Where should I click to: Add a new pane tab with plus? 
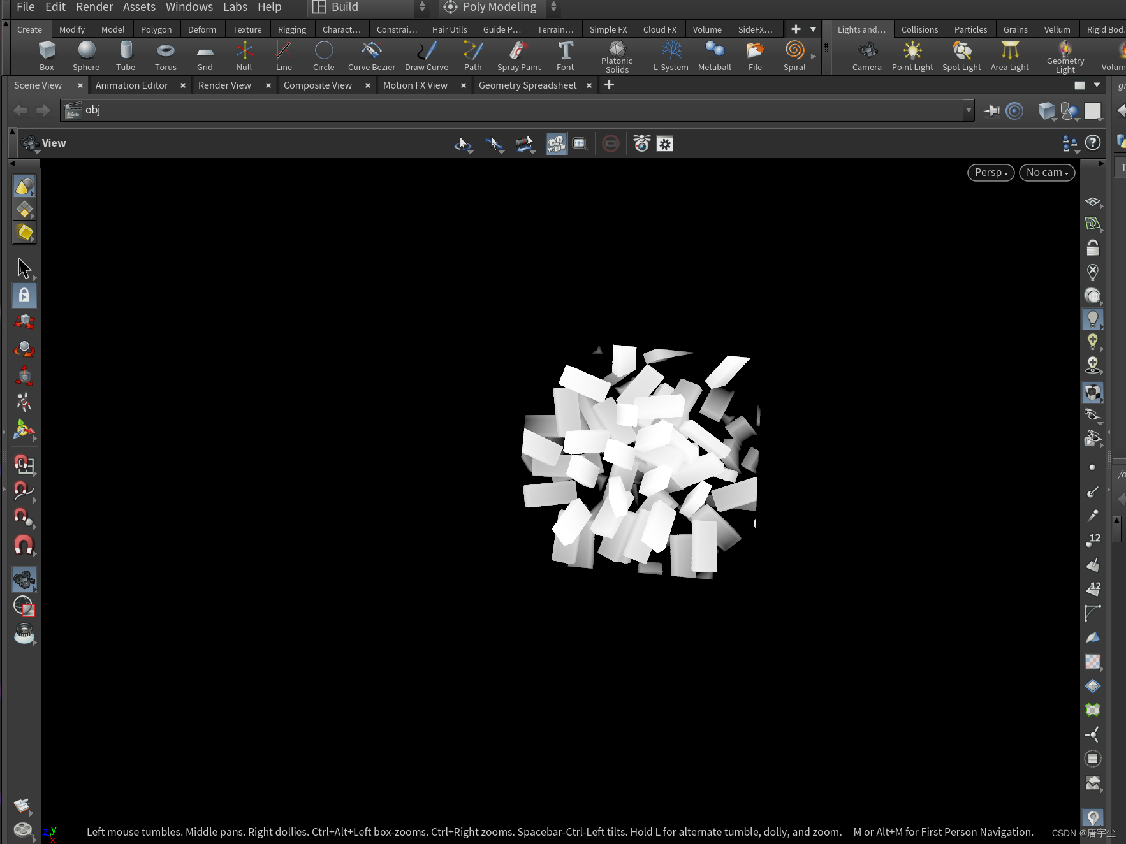pos(609,85)
